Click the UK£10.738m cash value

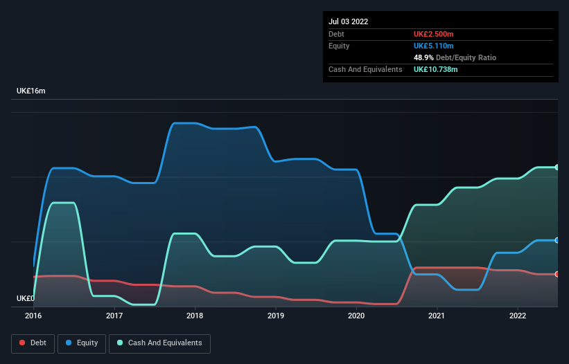click(436, 69)
